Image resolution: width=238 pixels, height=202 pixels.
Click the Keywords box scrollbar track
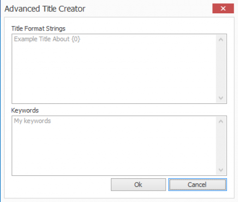221,146
